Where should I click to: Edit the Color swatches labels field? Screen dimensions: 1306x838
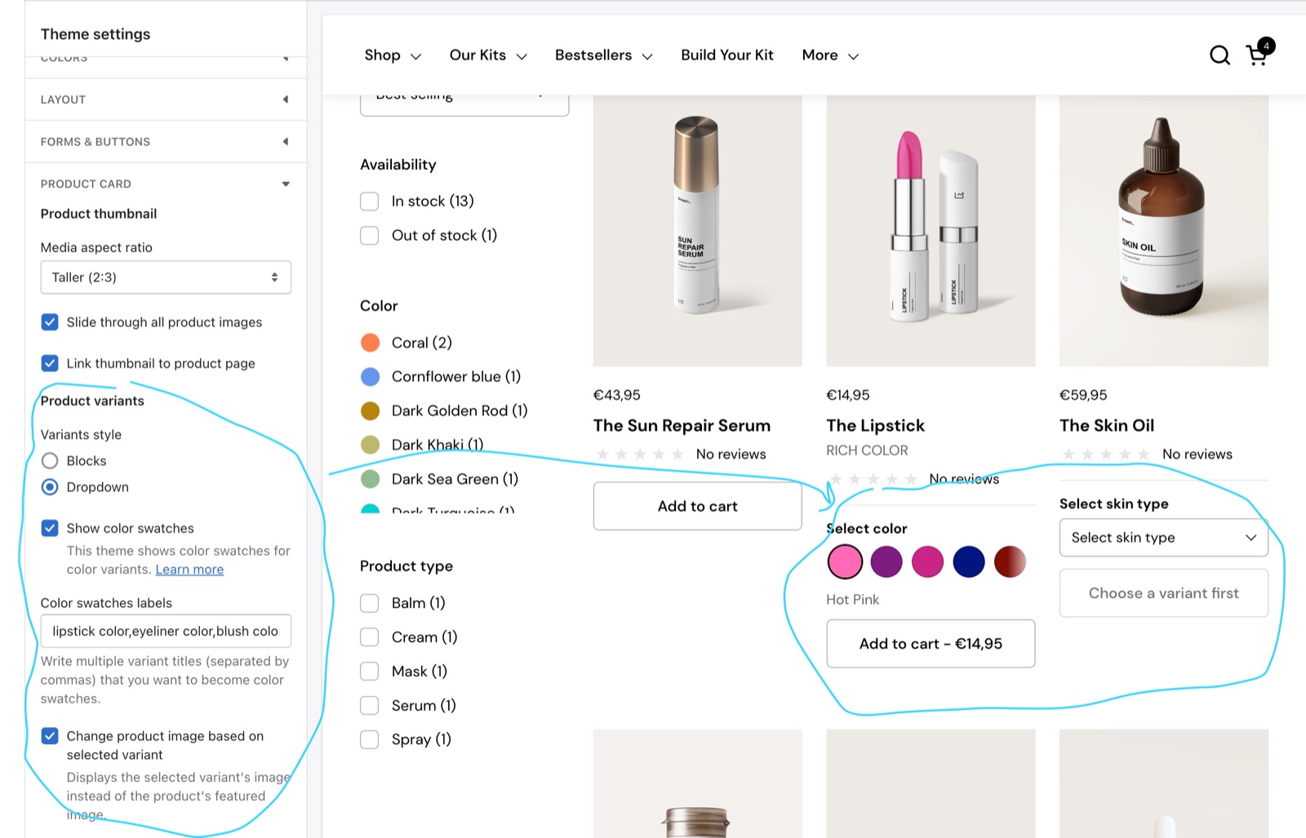(x=166, y=631)
